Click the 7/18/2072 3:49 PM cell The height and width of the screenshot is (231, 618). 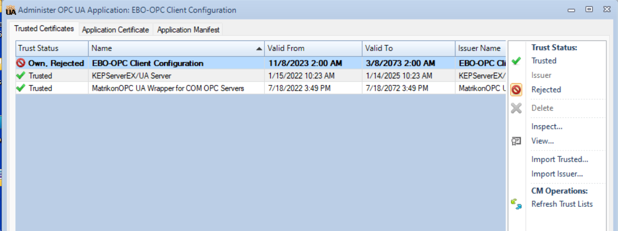(408, 88)
